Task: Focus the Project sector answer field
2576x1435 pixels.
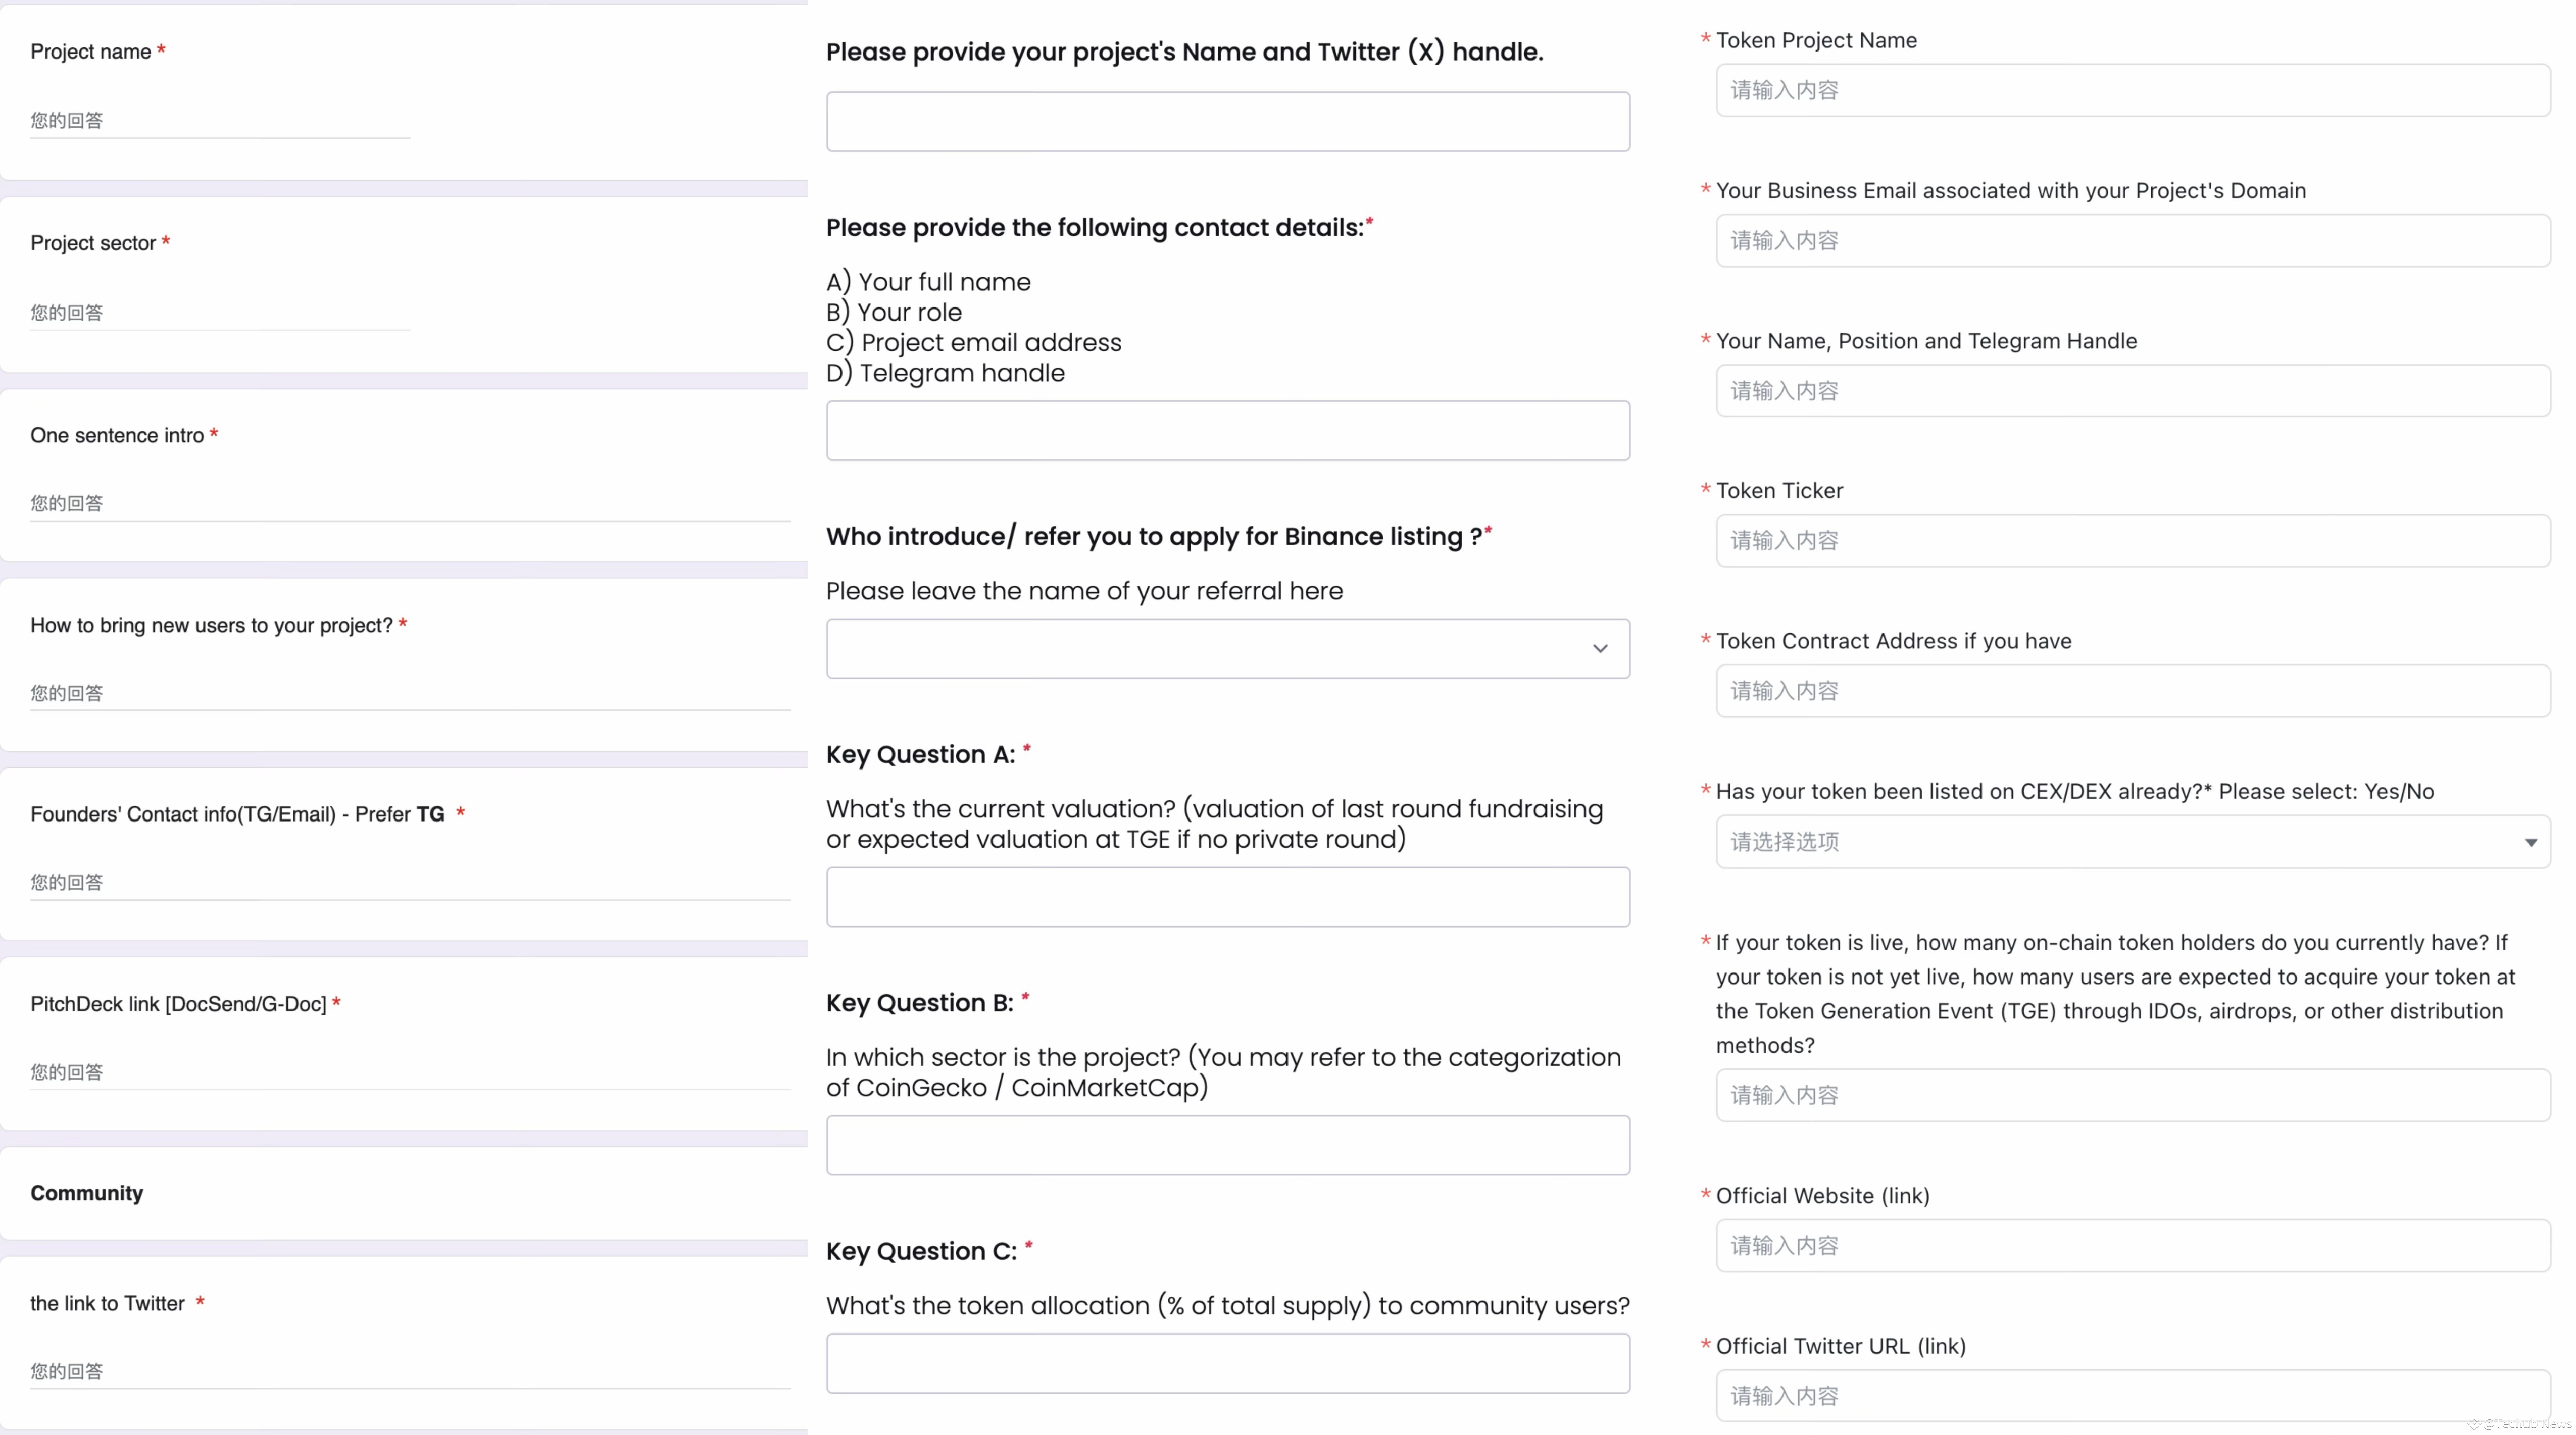Action: tap(220, 313)
